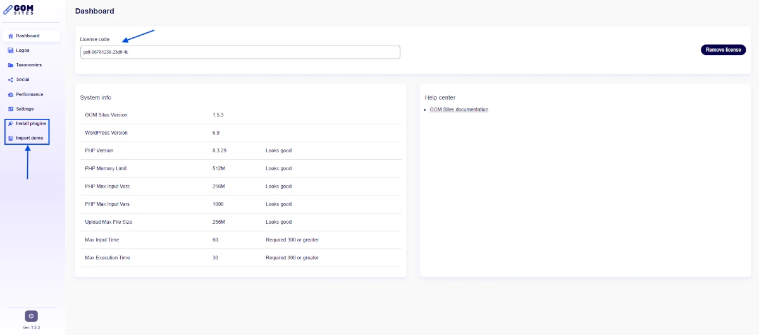
Task: Click the Settings sidebar icon
Action: coord(11,109)
